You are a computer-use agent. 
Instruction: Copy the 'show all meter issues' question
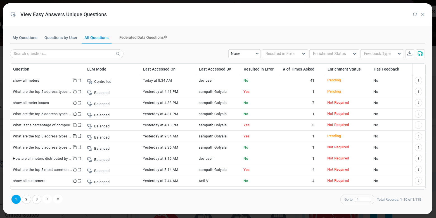point(75,103)
